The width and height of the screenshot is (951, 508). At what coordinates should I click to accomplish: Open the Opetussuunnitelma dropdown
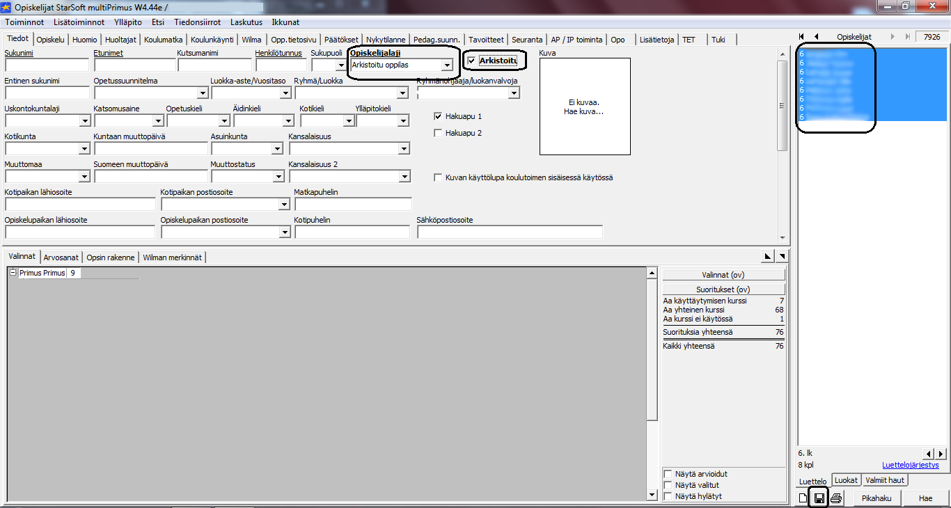pos(202,93)
